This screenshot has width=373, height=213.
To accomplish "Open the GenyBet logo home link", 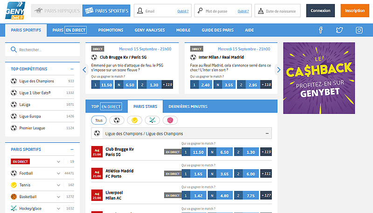I will pyautogui.click(x=15, y=11).
